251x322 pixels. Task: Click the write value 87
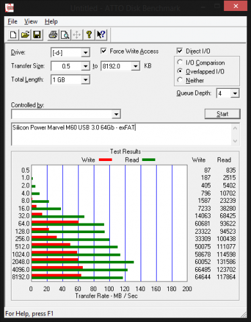click(207, 171)
